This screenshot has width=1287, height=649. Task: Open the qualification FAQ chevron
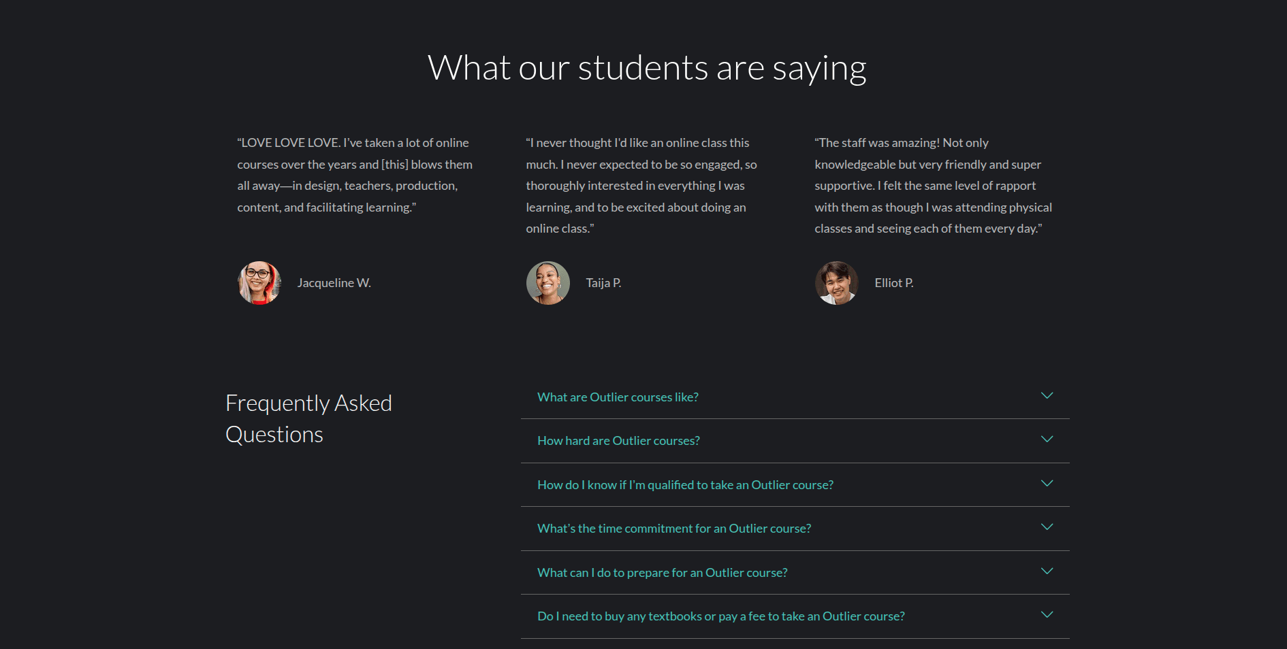pyautogui.click(x=1047, y=483)
